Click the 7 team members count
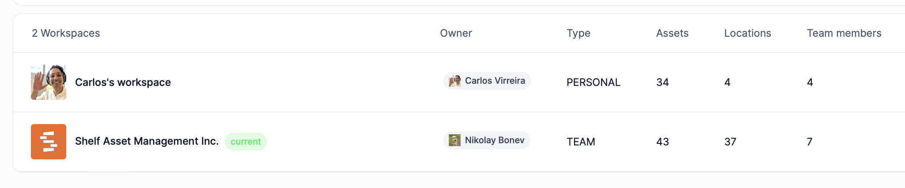Image resolution: width=905 pixels, height=188 pixels. (809, 142)
